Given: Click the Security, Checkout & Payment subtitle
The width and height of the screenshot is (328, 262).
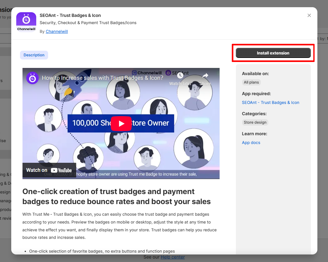Looking at the screenshot, I should tap(88, 23).
